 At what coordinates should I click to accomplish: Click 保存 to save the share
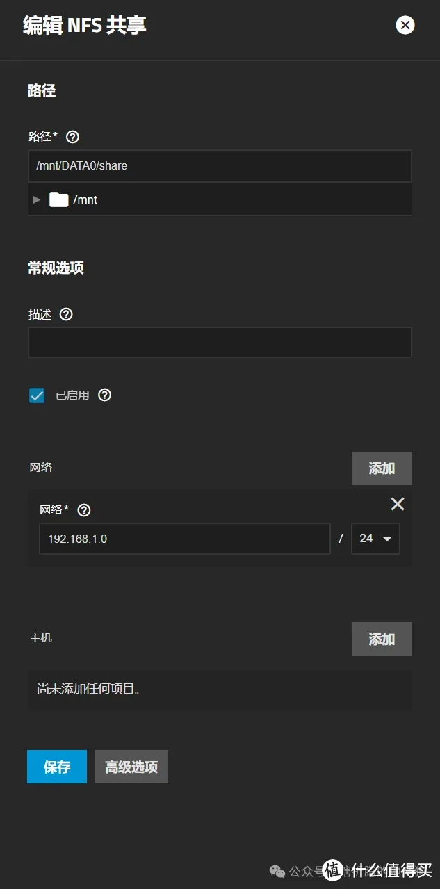[x=56, y=767]
